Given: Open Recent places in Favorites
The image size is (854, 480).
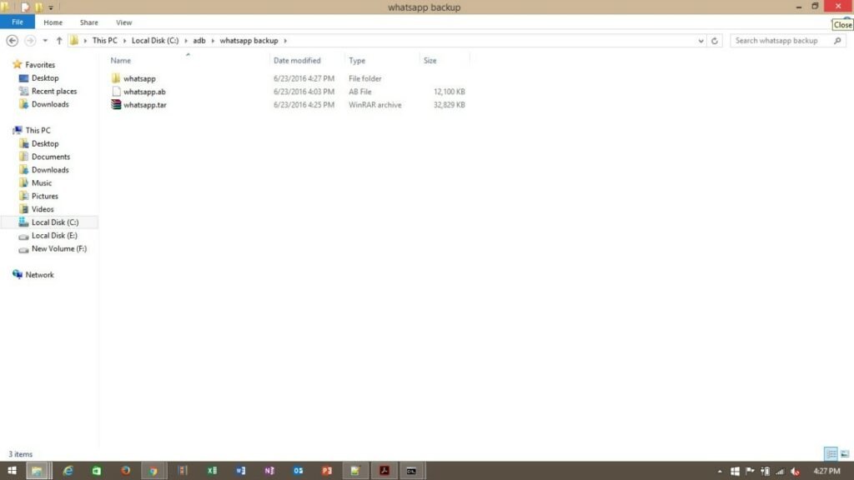Looking at the screenshot, I should point(54,91).
